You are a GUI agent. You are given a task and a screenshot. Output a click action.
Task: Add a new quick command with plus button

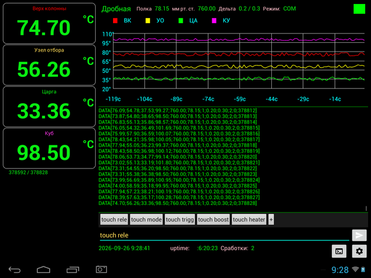tap(271, 220)
